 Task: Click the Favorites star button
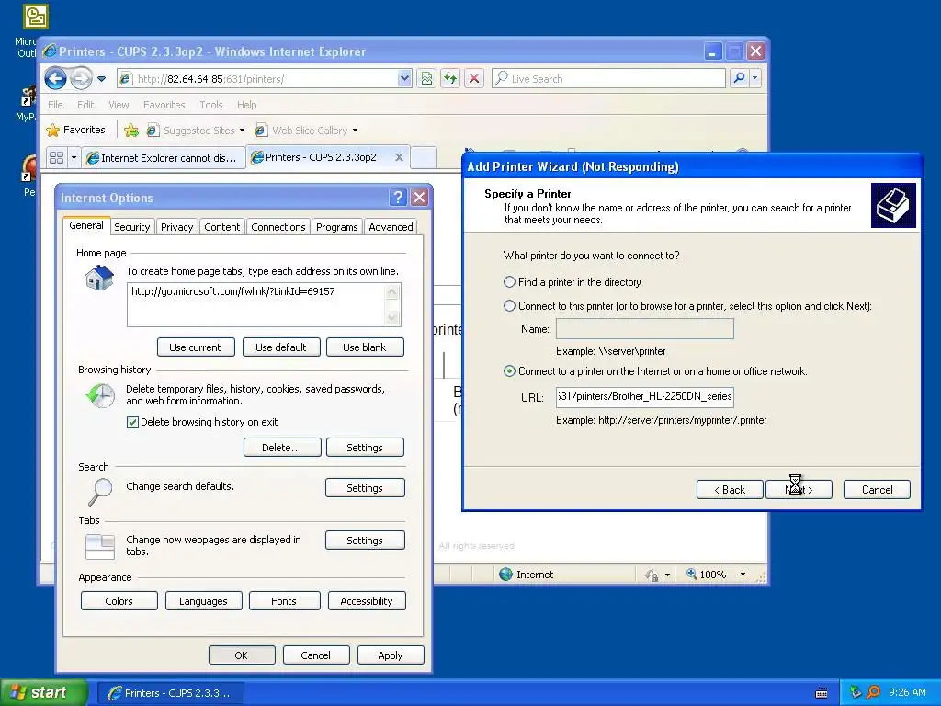pyautogui.click(x=75, y=130)
